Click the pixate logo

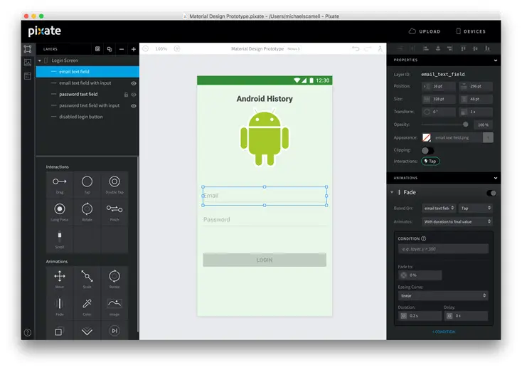[45, 31]
